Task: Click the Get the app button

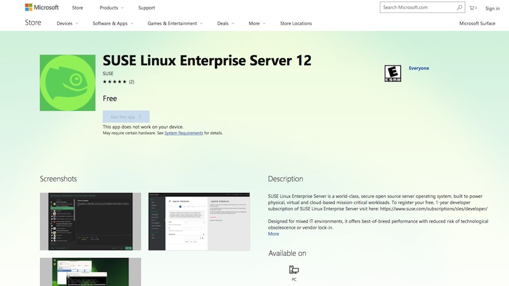Action: (x=126, y=117)
